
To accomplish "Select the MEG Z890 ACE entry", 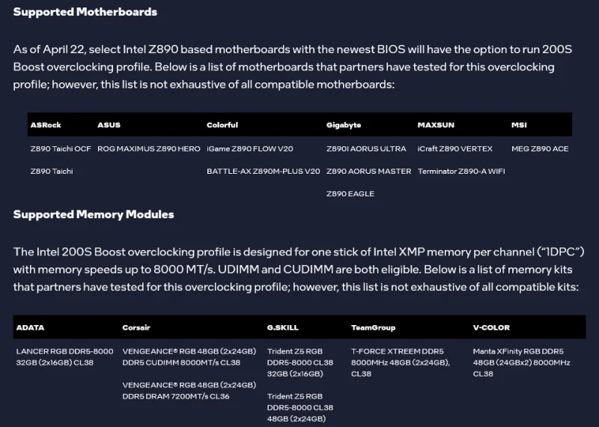I will tap(540, 149).
